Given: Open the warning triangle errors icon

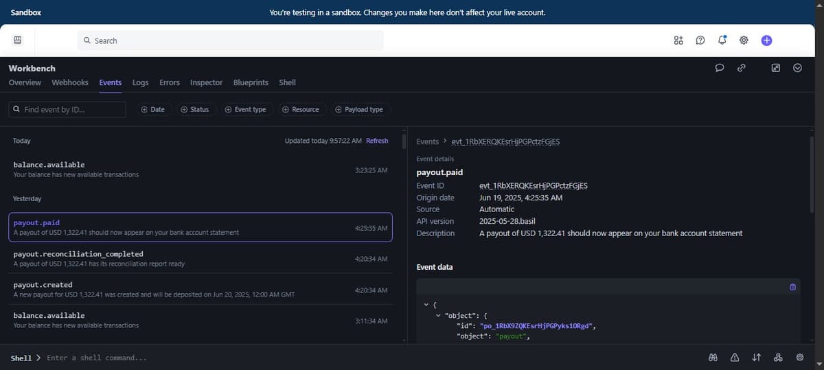Looking at the screenshot, I should 735,358.
